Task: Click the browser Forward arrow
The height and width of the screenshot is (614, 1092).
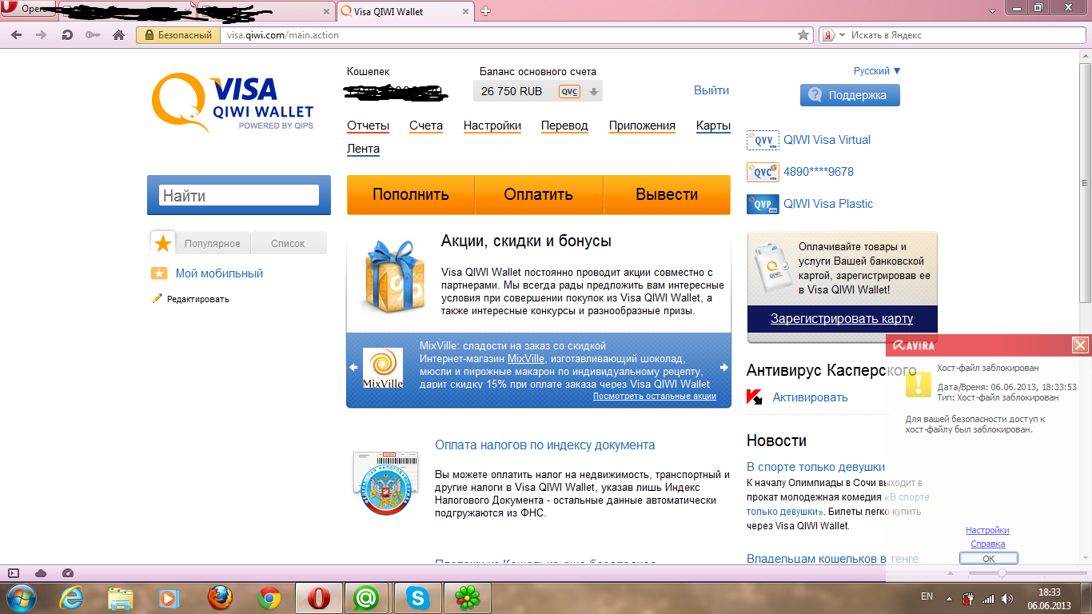Action: click(x=42, y=35)
